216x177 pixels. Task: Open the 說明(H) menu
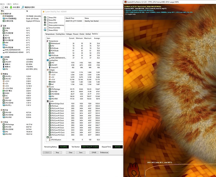(16, 4)
